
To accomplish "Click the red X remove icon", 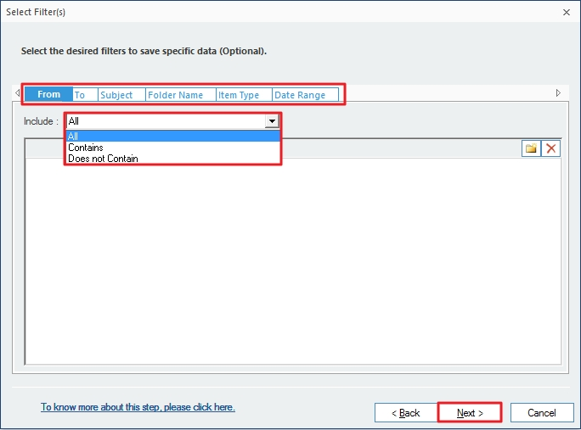I will click(x=551, y=148).
